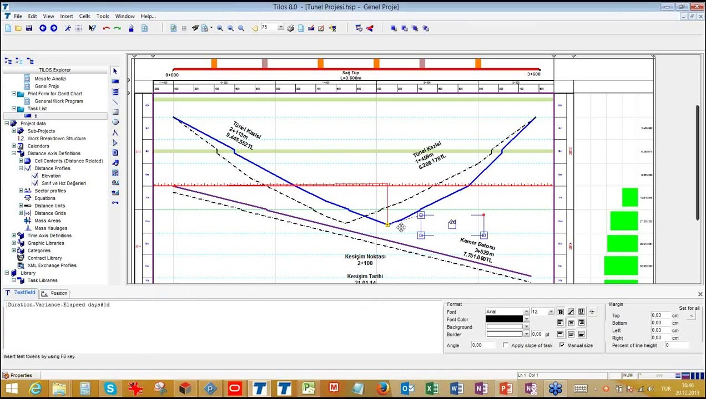Image resolution: width=706 pixels, height=399 pixels.
Task: Uncheck the Manual size checkbox
Action: (x=562, y=345)
